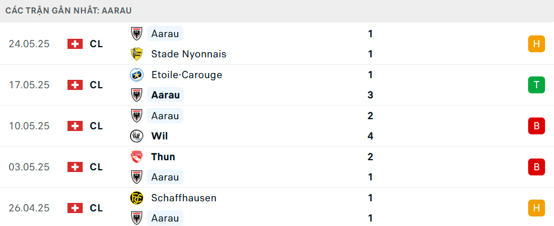Click the Etoile-Carouge star logo

[136, 75]
